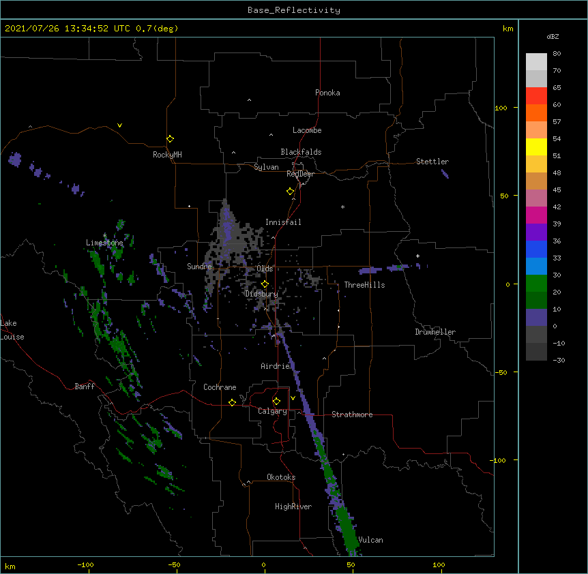This screenshot has width=588, height=574.
Task: Click the Vulcan town label
Action: [370, 540]
